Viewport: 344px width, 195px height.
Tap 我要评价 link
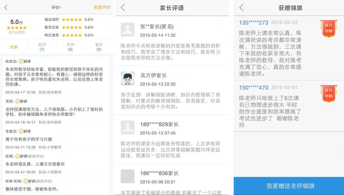coord(102,7)
